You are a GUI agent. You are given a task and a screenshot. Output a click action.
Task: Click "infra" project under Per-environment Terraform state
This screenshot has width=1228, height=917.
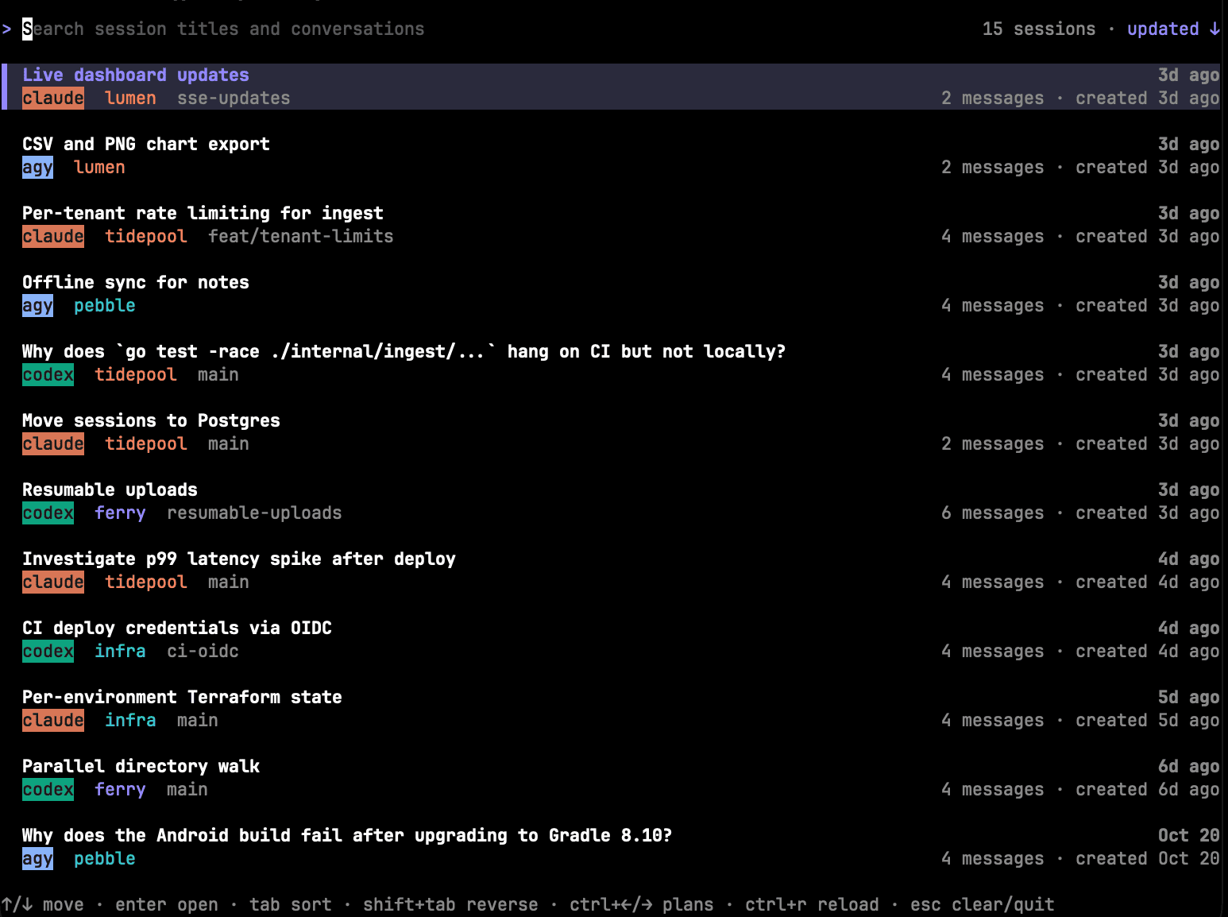pyautogui.click(x=130, y=720)
